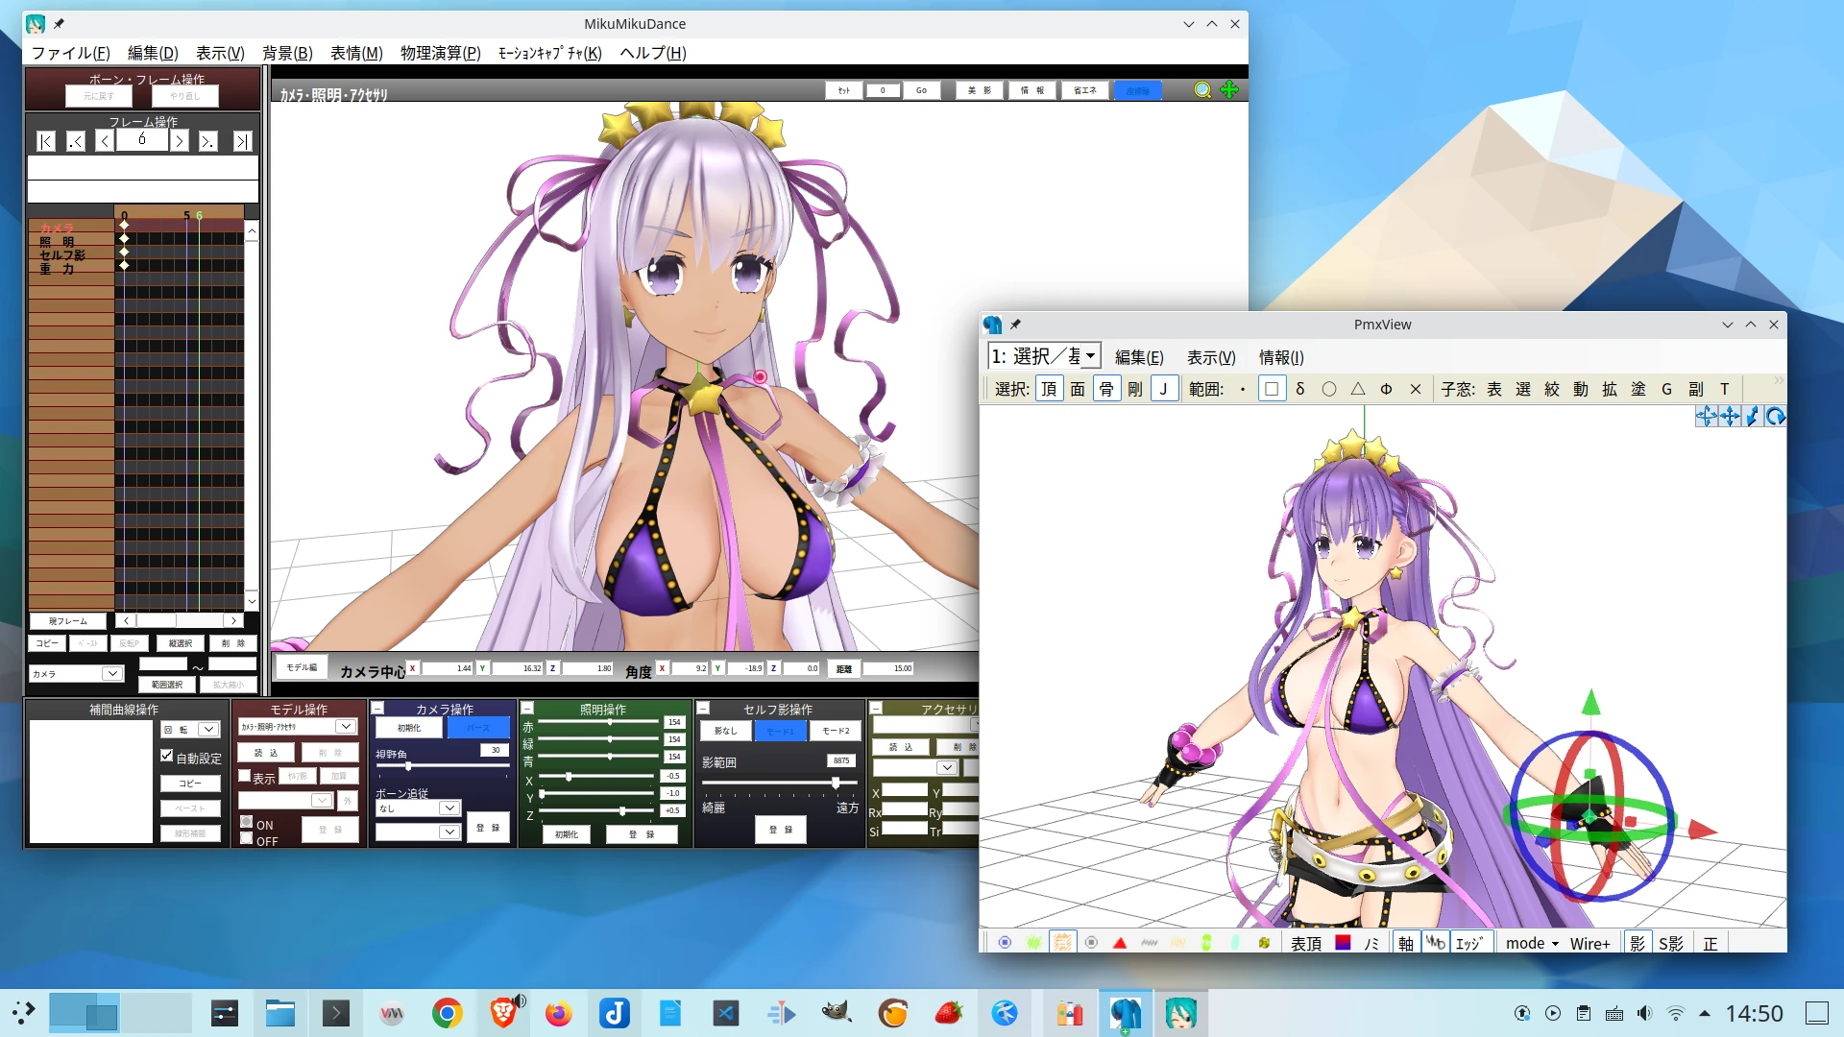Open PmxView selection mode dropdown
Screen dimensions: 1844x1037
point(1091,356)
